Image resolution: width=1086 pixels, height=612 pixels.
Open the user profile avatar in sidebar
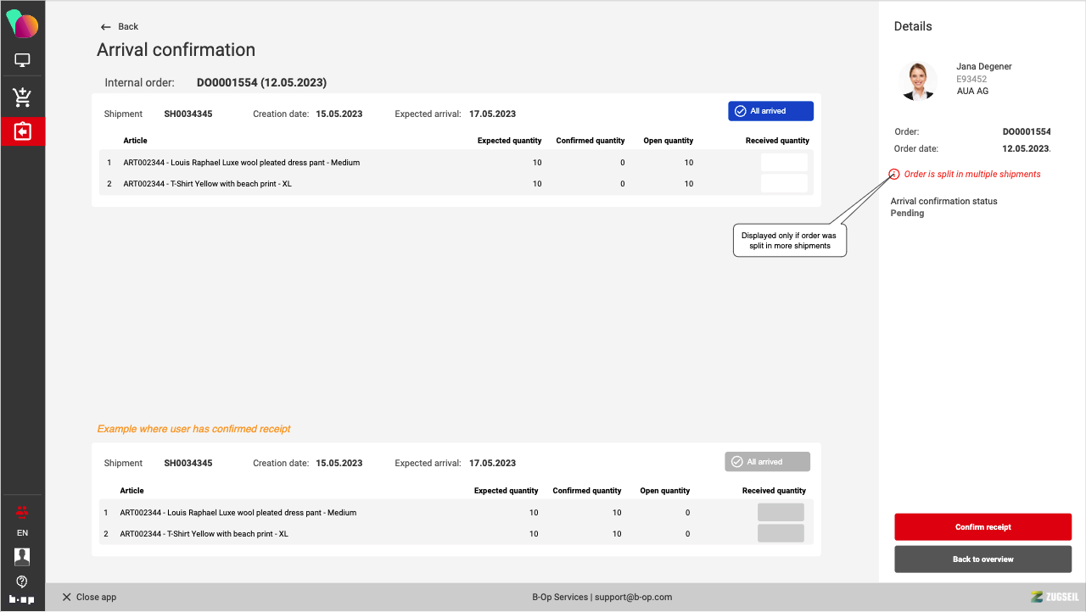22,557
